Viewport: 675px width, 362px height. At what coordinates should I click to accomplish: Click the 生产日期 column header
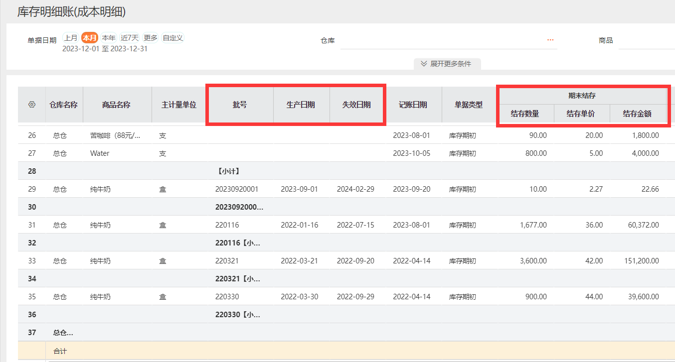tap(301, 105)
